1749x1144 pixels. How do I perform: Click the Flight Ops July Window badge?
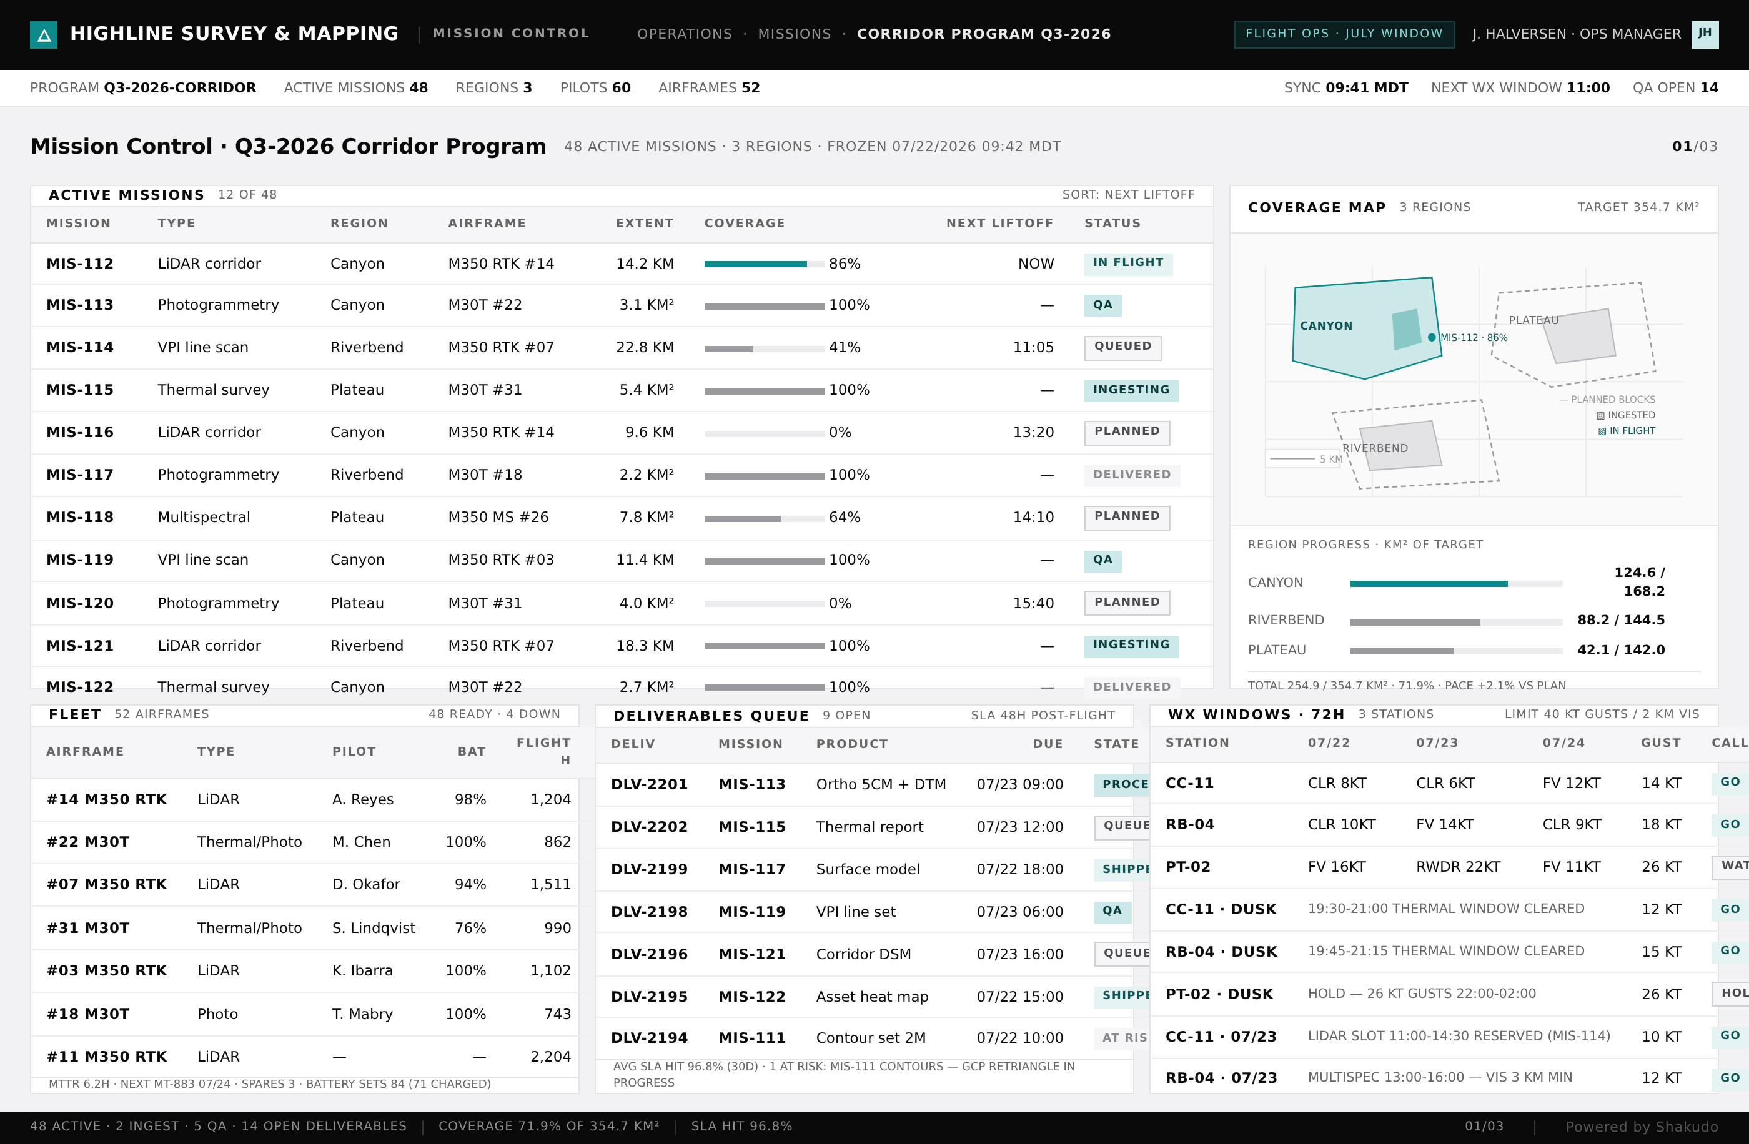[1344, 34]
